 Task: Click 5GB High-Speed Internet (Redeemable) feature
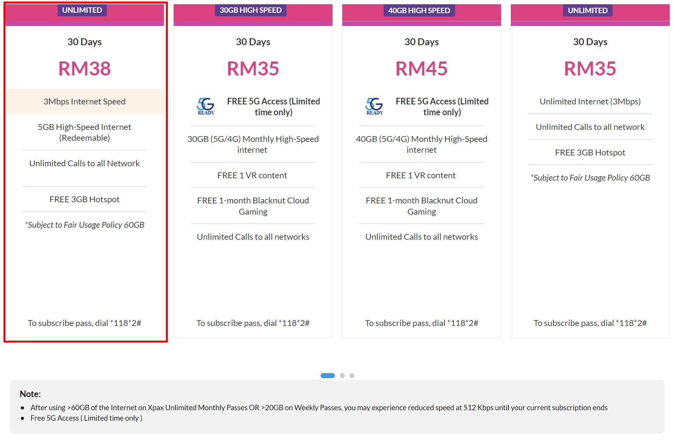pos(84,132)
